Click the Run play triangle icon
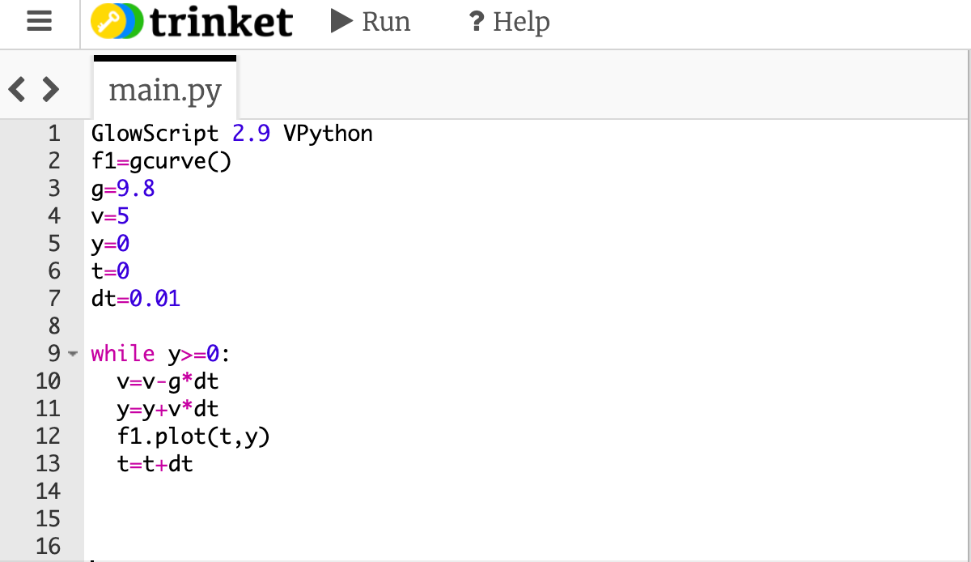This screenshot has height=562, width=971. [340, 22]
